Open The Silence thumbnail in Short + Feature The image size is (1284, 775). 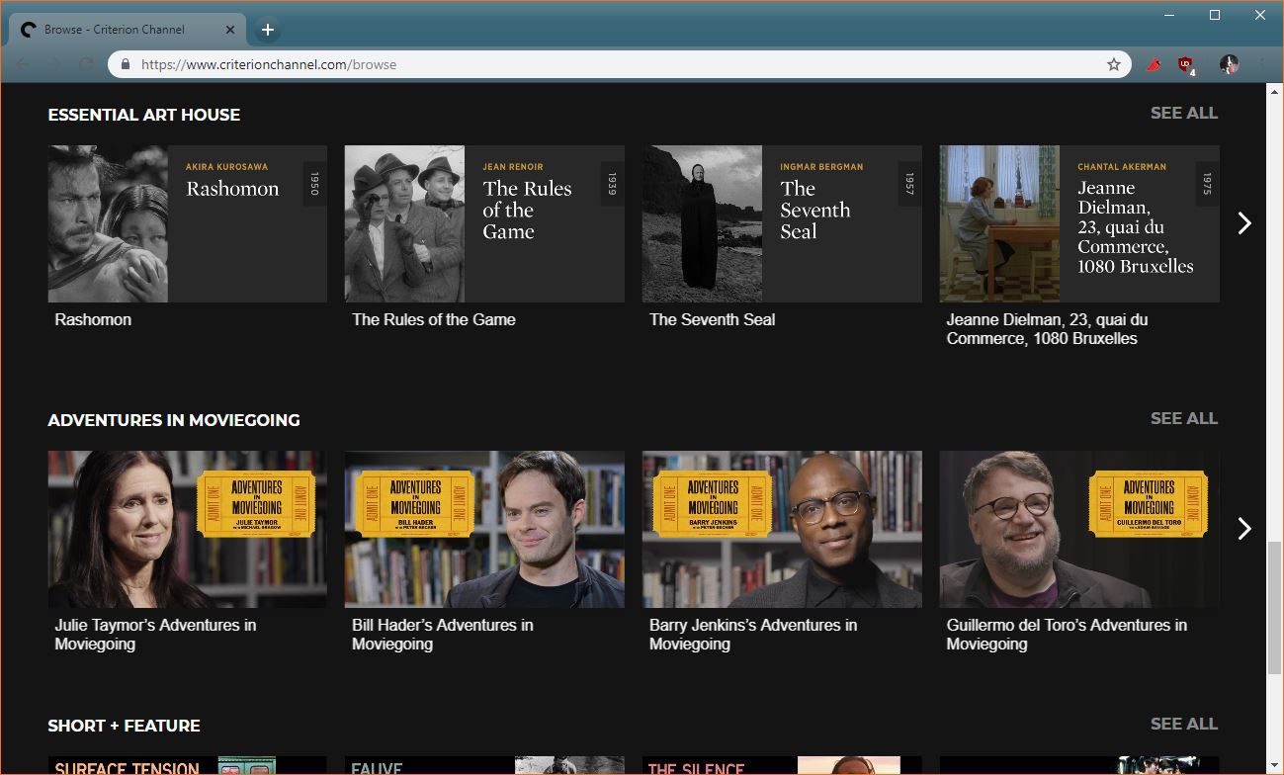782,765
